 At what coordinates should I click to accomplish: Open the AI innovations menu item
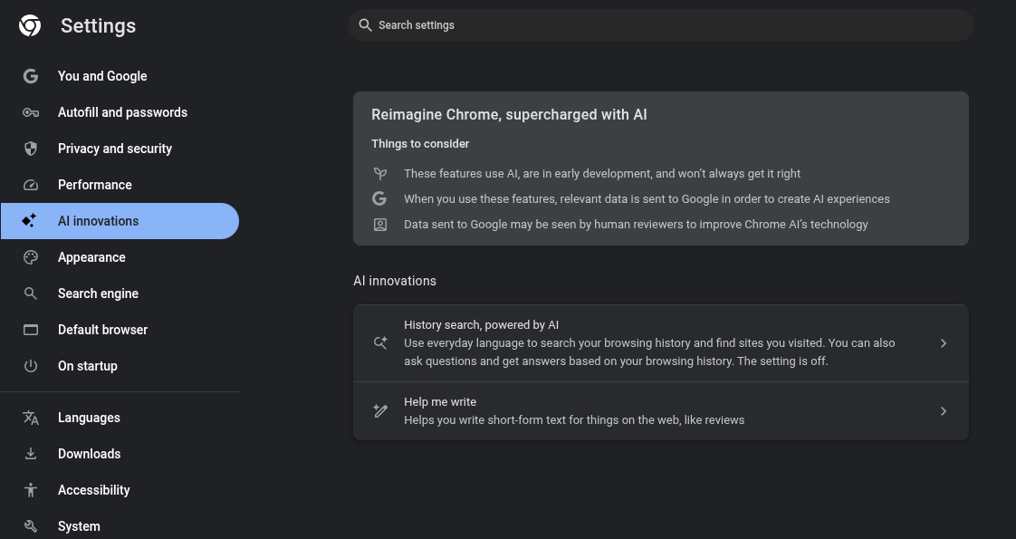[99, 221]
